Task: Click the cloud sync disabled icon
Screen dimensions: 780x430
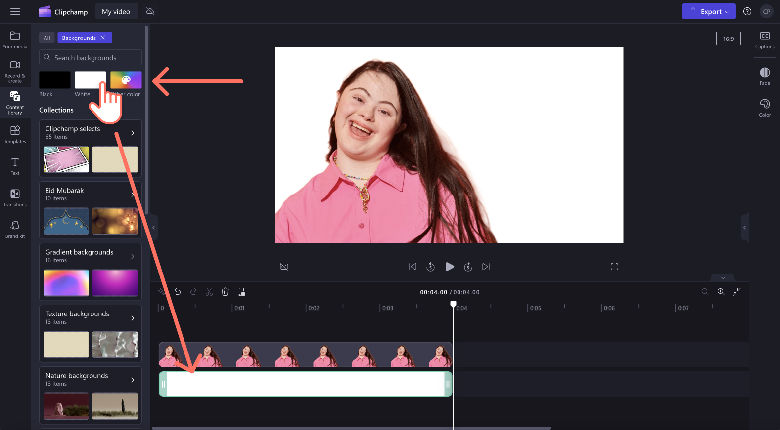Action: (x=150, y=11)
